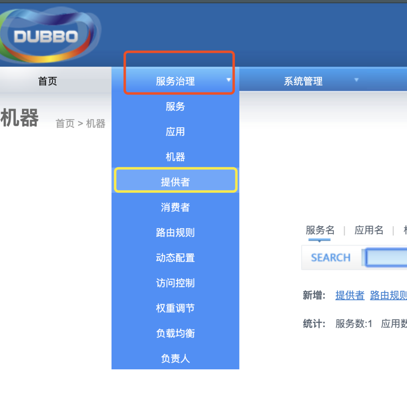Open the 消费者 menu entry
Viewport: 407px width, 397px height.
175,207
